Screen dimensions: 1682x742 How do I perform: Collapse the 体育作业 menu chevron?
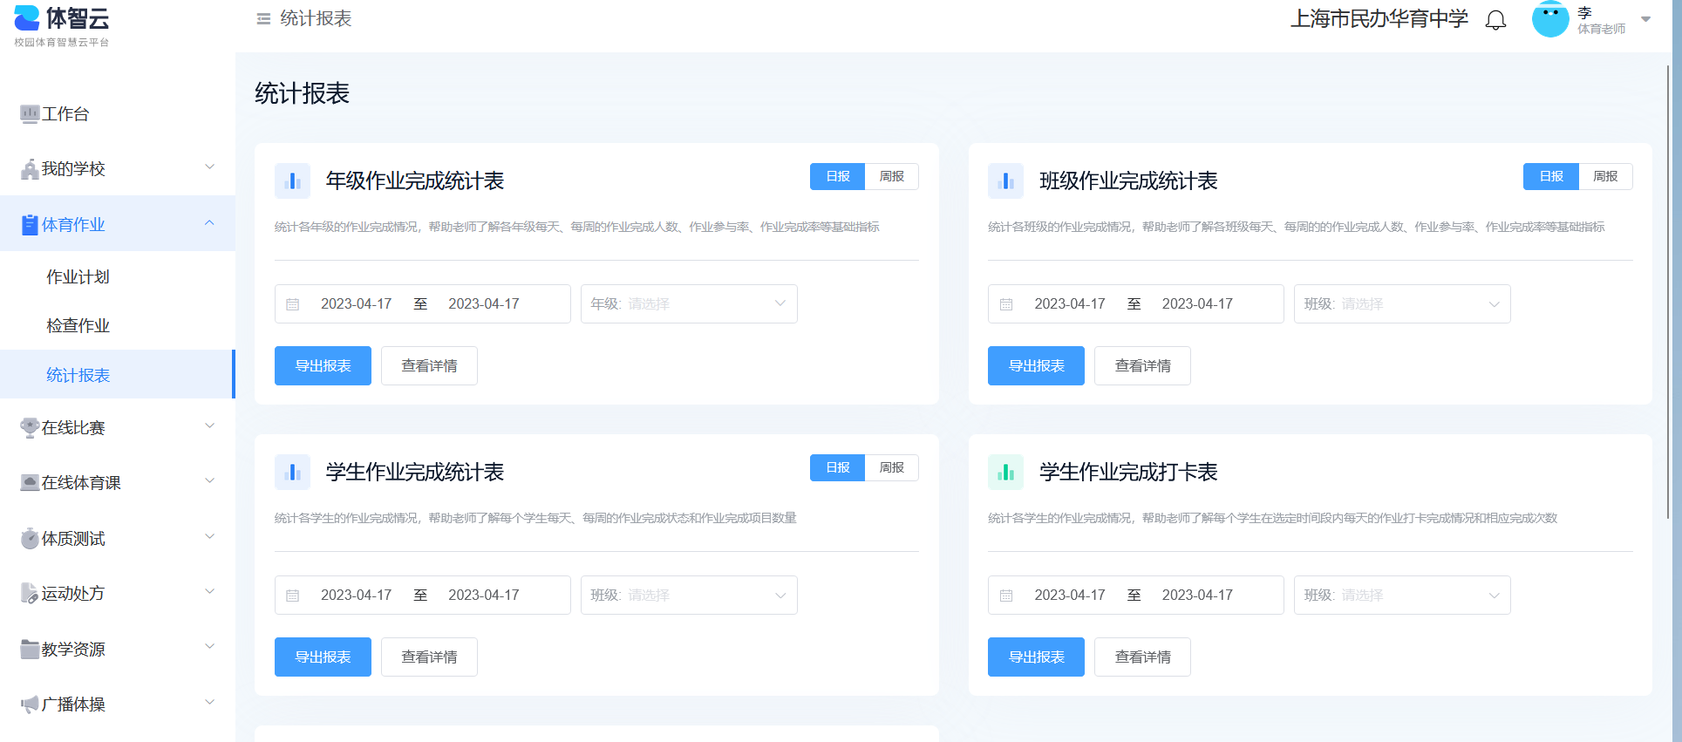tap(209, 223)
